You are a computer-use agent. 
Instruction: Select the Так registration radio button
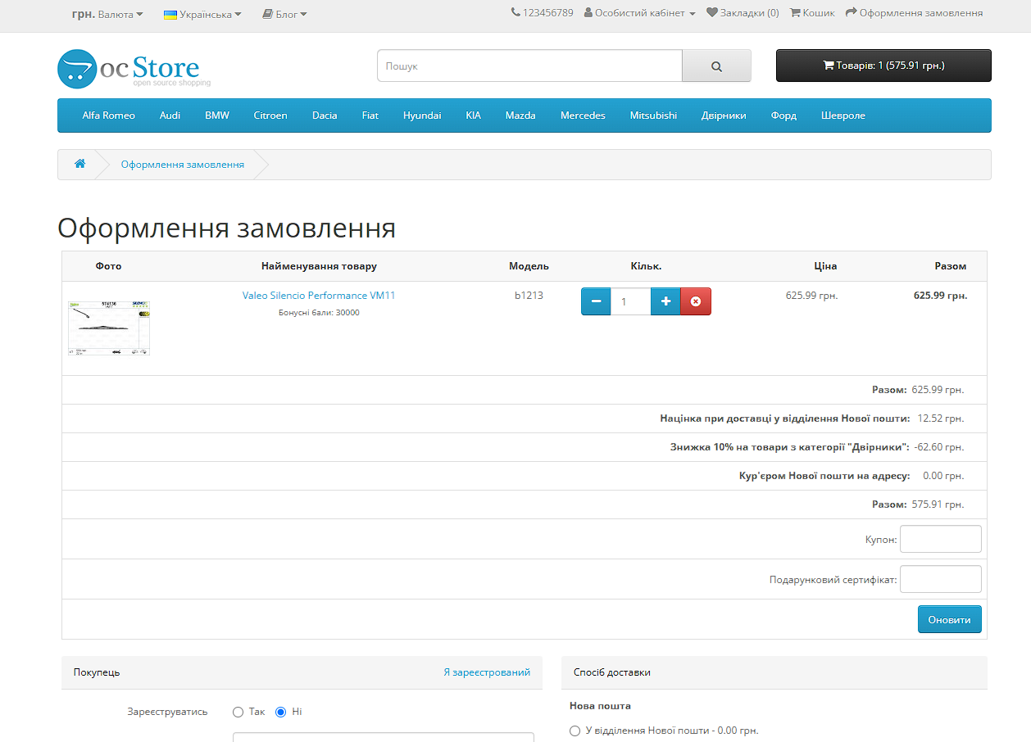click(x=238, y=712)
